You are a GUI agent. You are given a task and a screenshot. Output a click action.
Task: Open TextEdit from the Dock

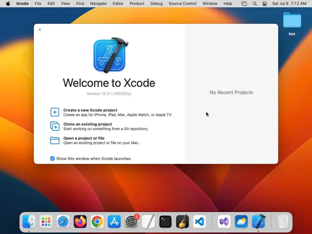[148, 222]
